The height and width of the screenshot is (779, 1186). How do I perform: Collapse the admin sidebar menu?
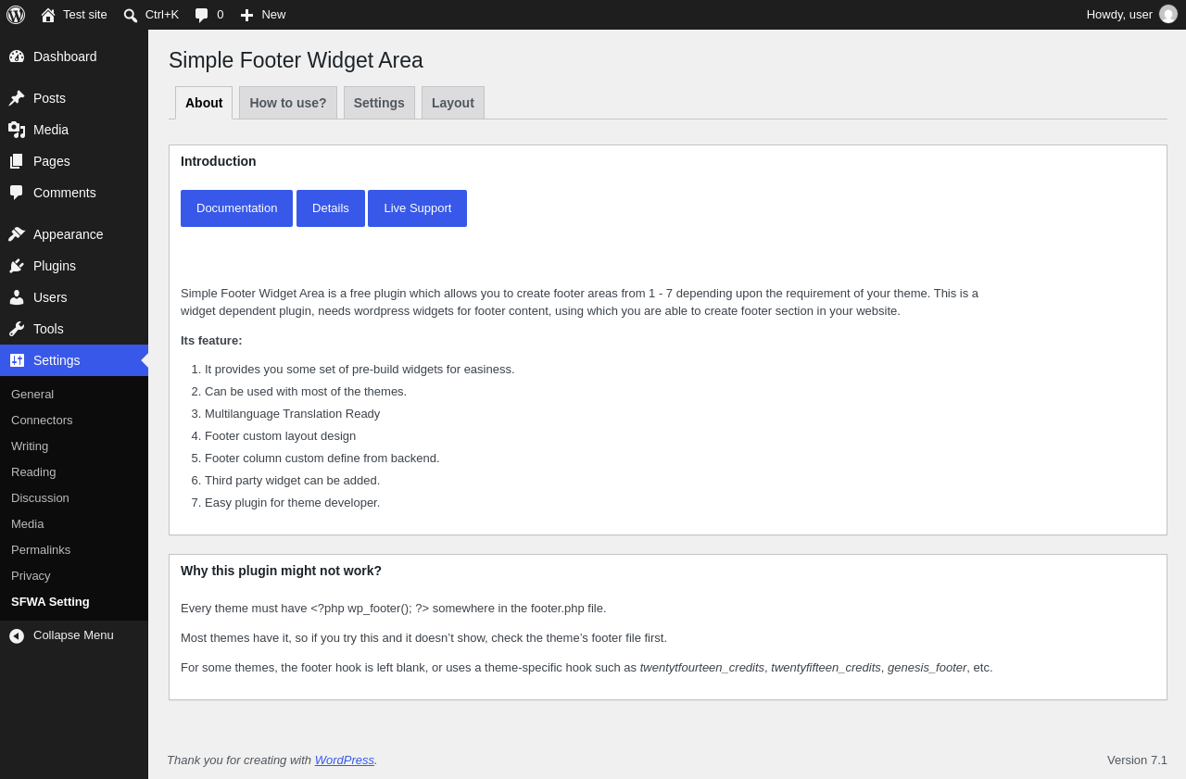(74, 635)
